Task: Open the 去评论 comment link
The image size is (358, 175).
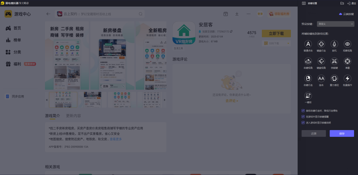Action: (231, 101)
